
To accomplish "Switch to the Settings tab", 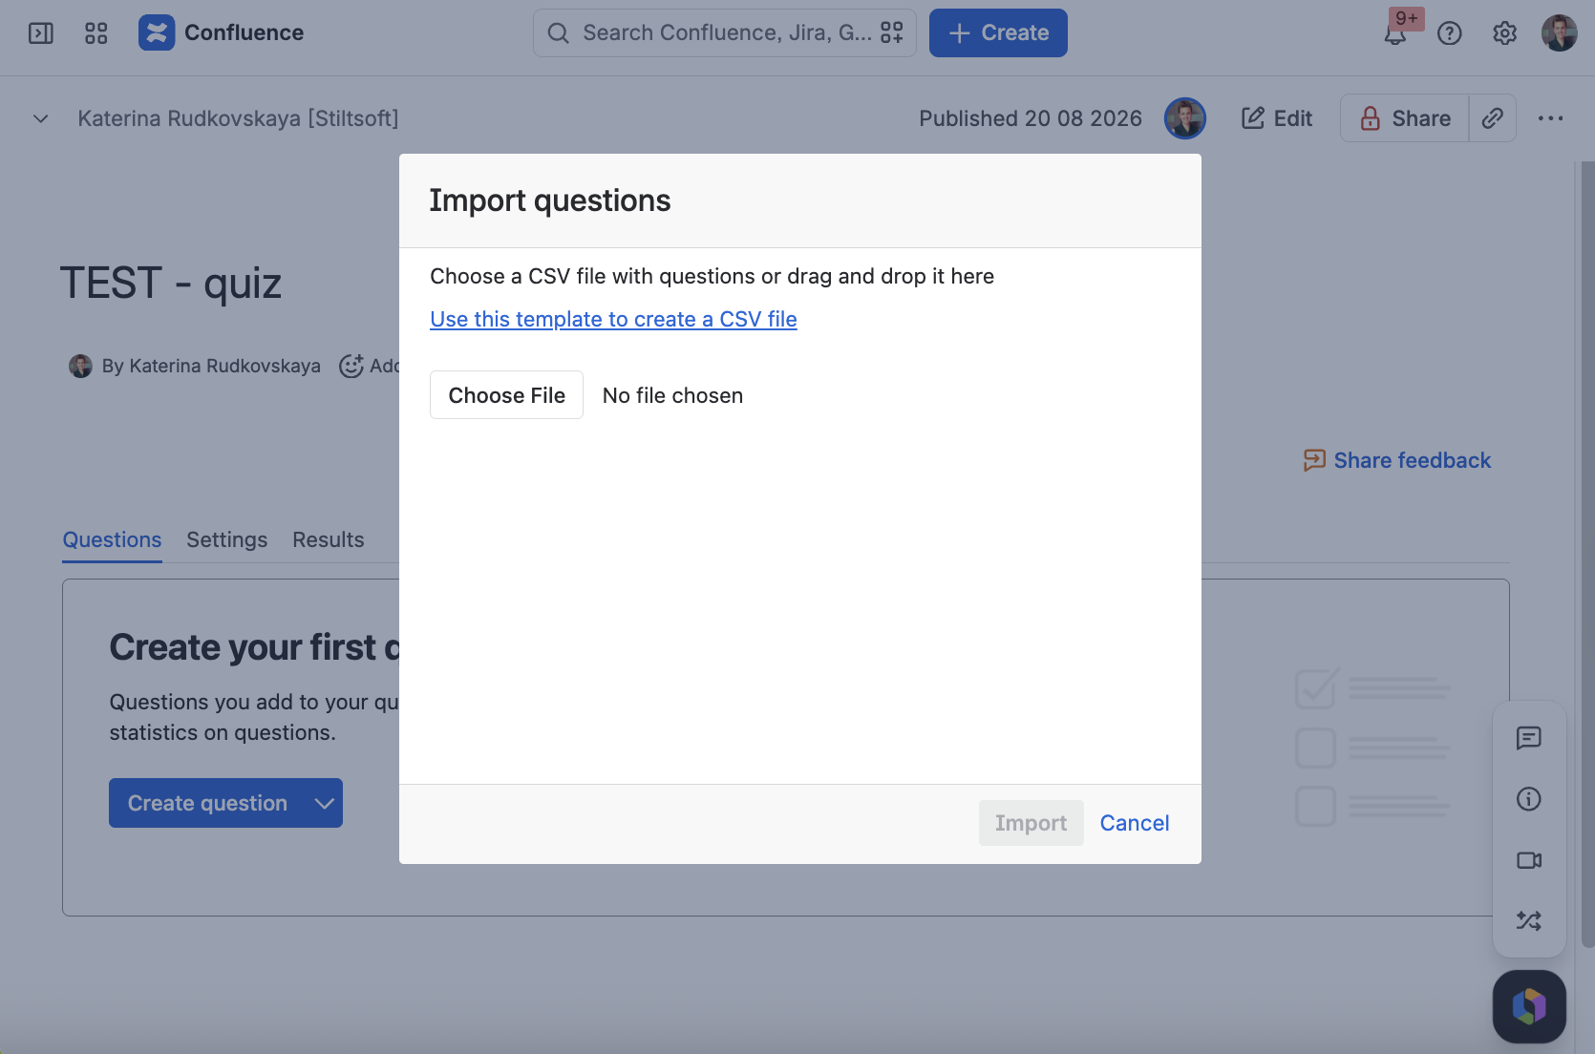I will click(227, 539).
